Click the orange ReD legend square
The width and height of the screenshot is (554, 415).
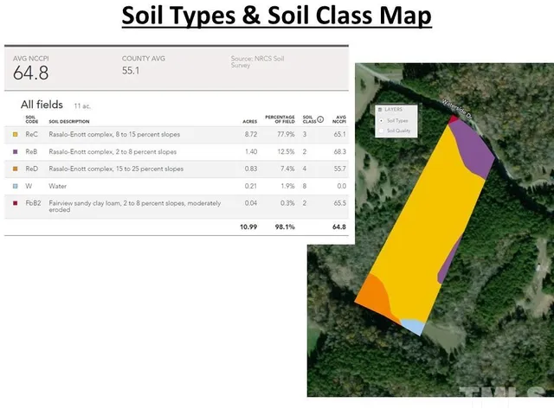15,169
